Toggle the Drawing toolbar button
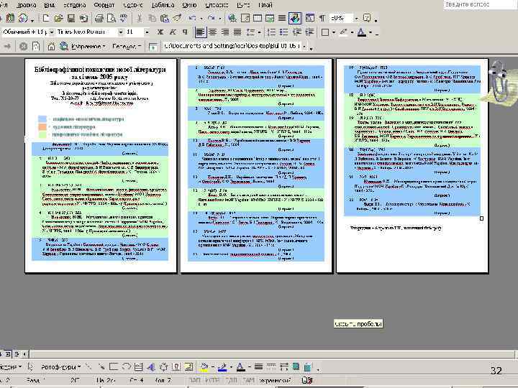Image resolution: width=518 pixels, height=388 pixels. (295, 19)
